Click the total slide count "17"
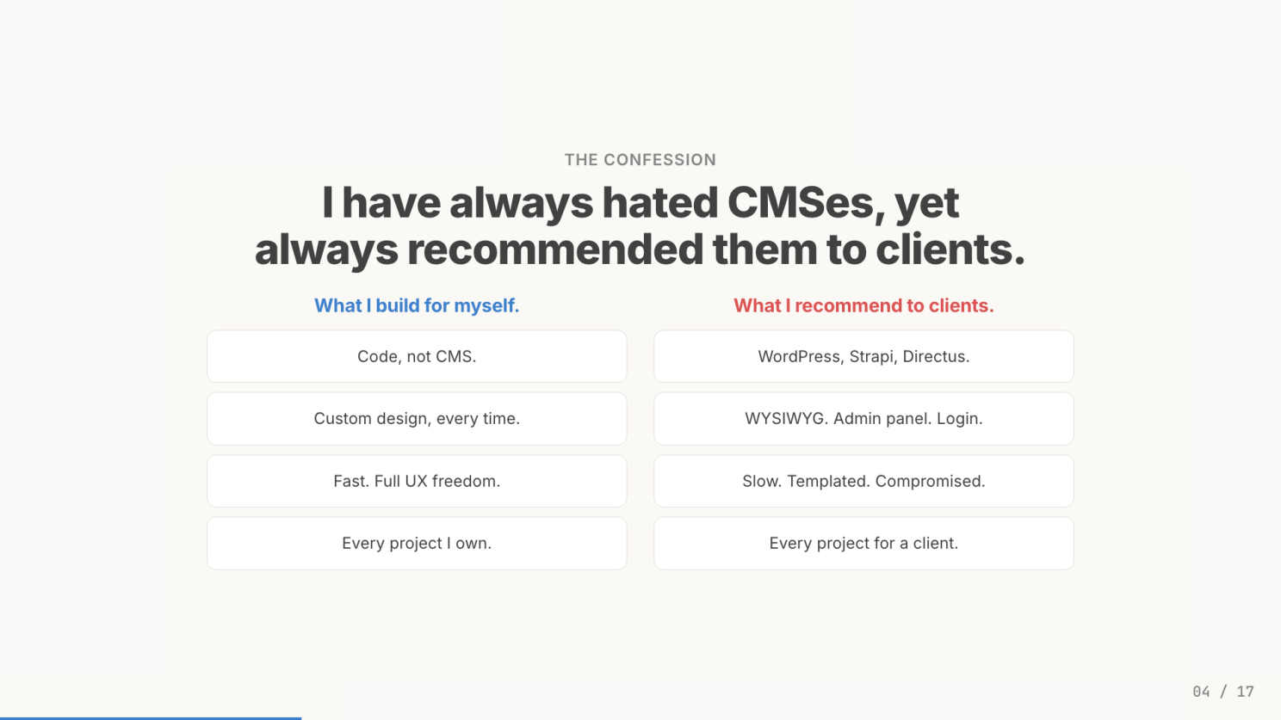The image size is (1281, 720). point(1245,692)
